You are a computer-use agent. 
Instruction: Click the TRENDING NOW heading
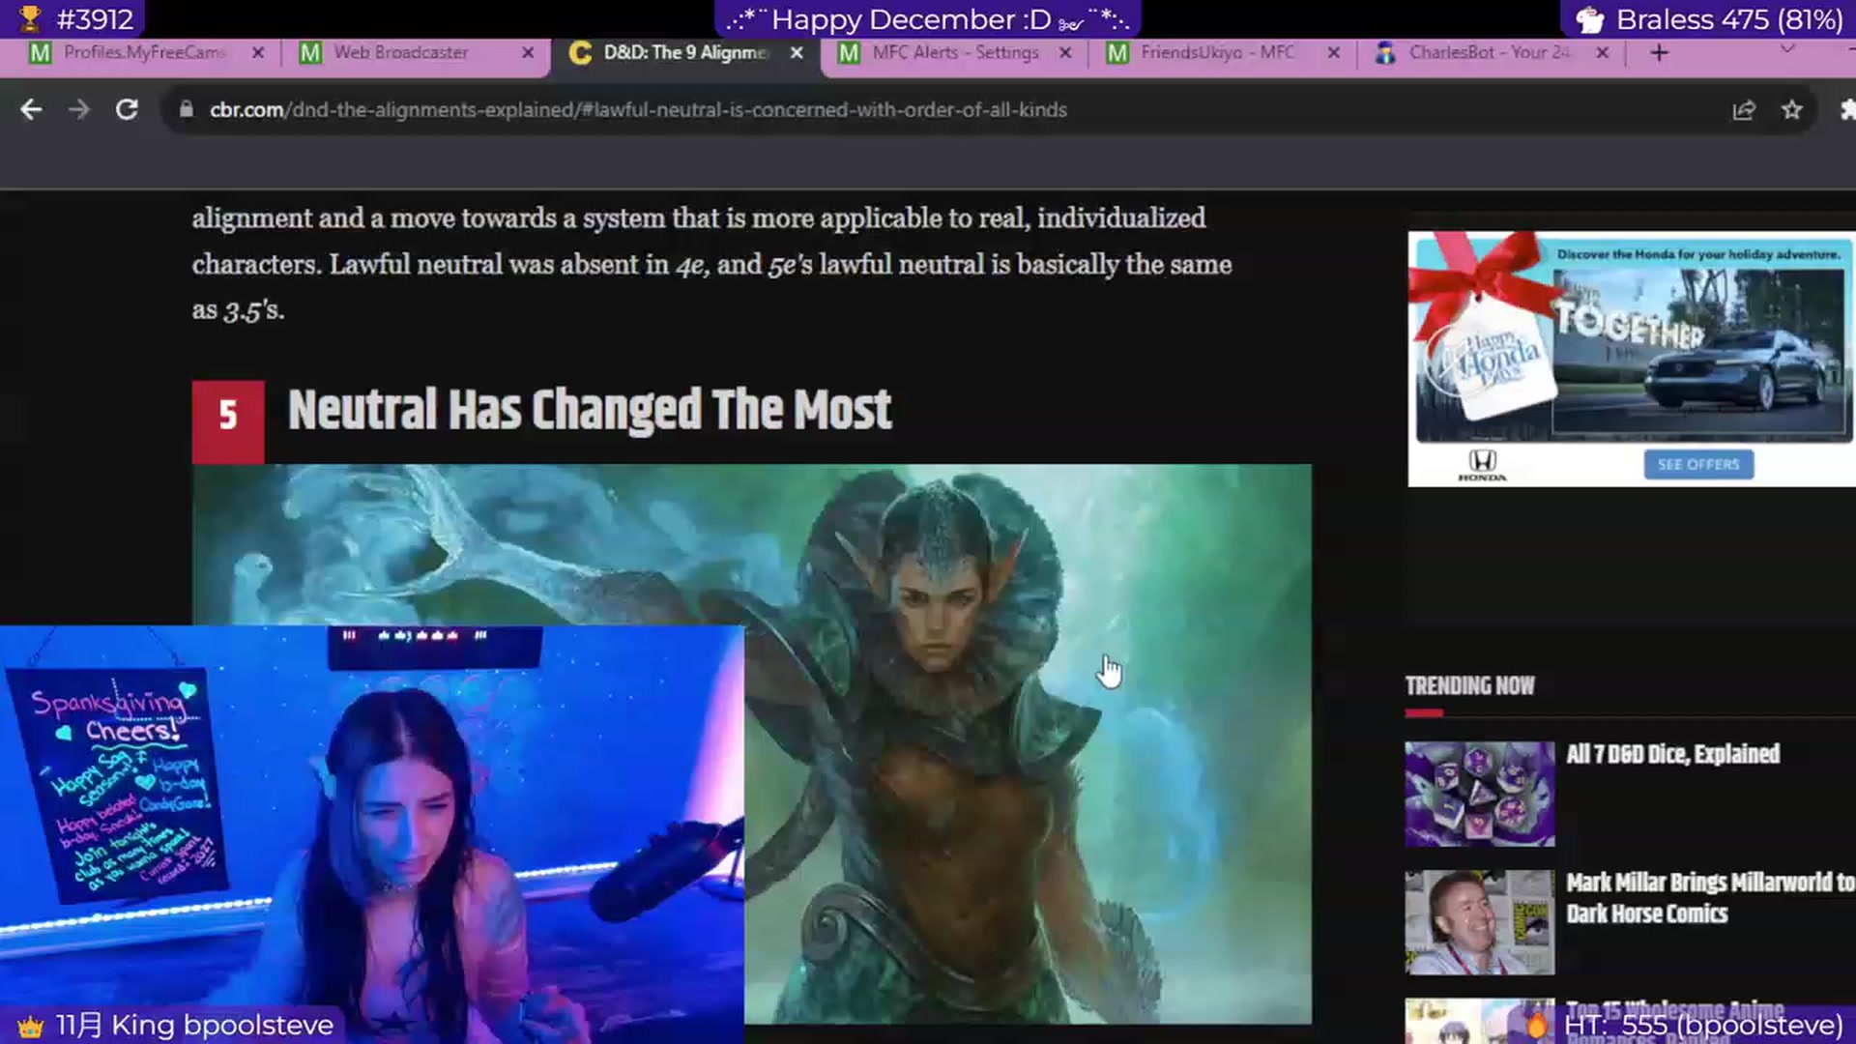pyautogui.click(x=1469, y=685)
